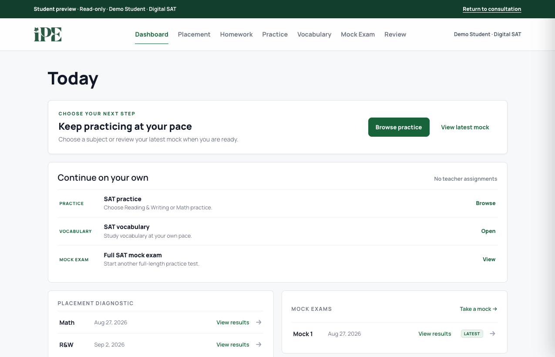Click the Full SAT mock exam title
The width and height of the screenshot is (555, 357).
pos(133,255)
